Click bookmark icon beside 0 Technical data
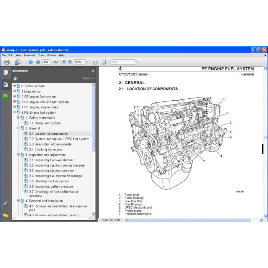The image size is (268, 268). [x=18, y=86]
